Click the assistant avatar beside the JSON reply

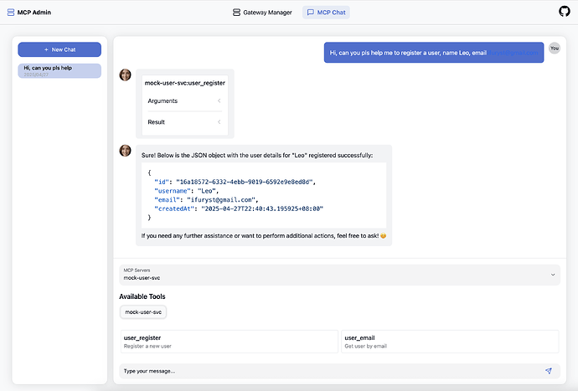click(126, 151)
